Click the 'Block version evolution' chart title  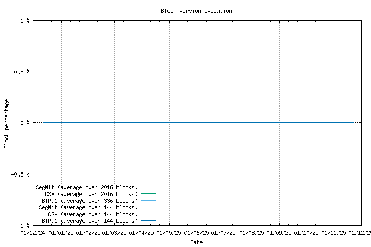pyautogui.click(x=196, y=11)
